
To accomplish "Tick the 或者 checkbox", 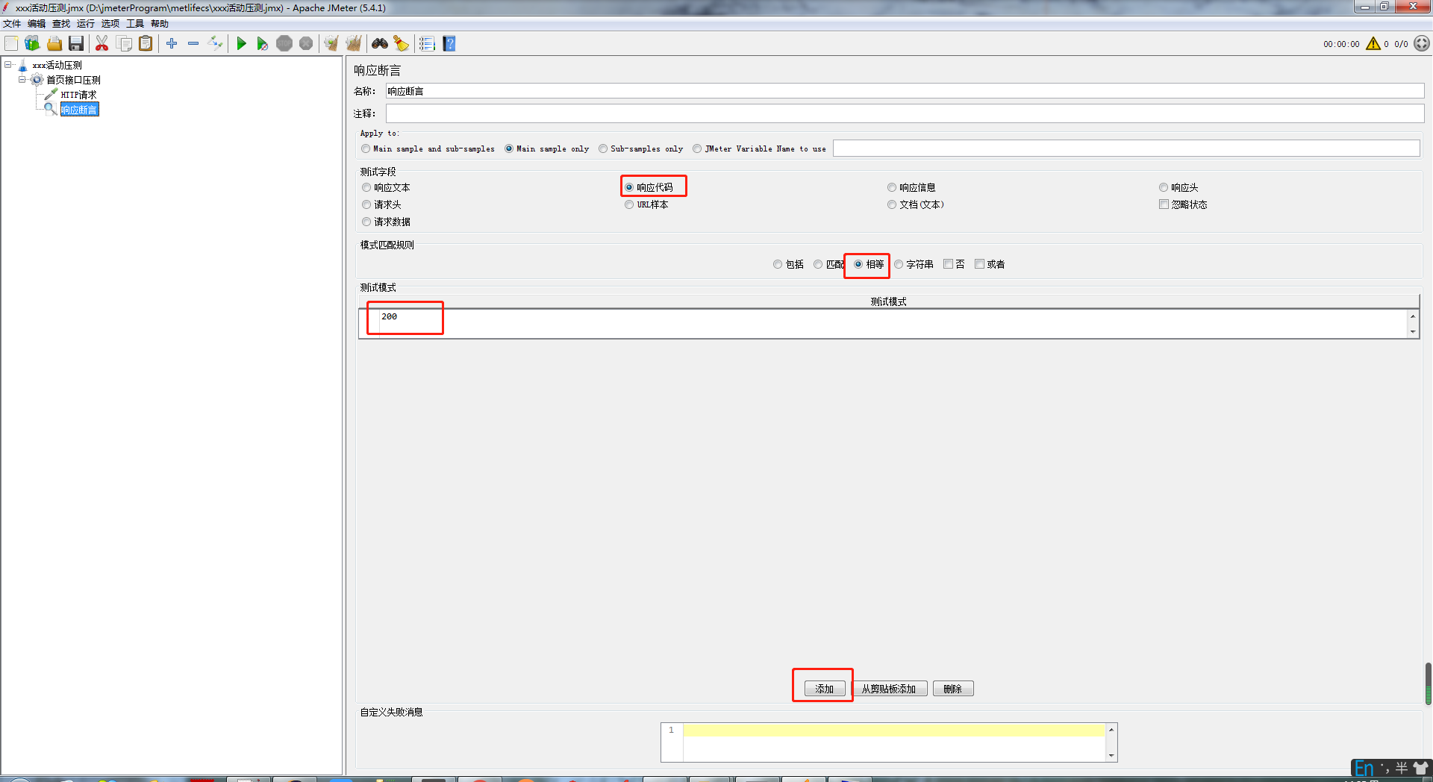I will (990, 264).
